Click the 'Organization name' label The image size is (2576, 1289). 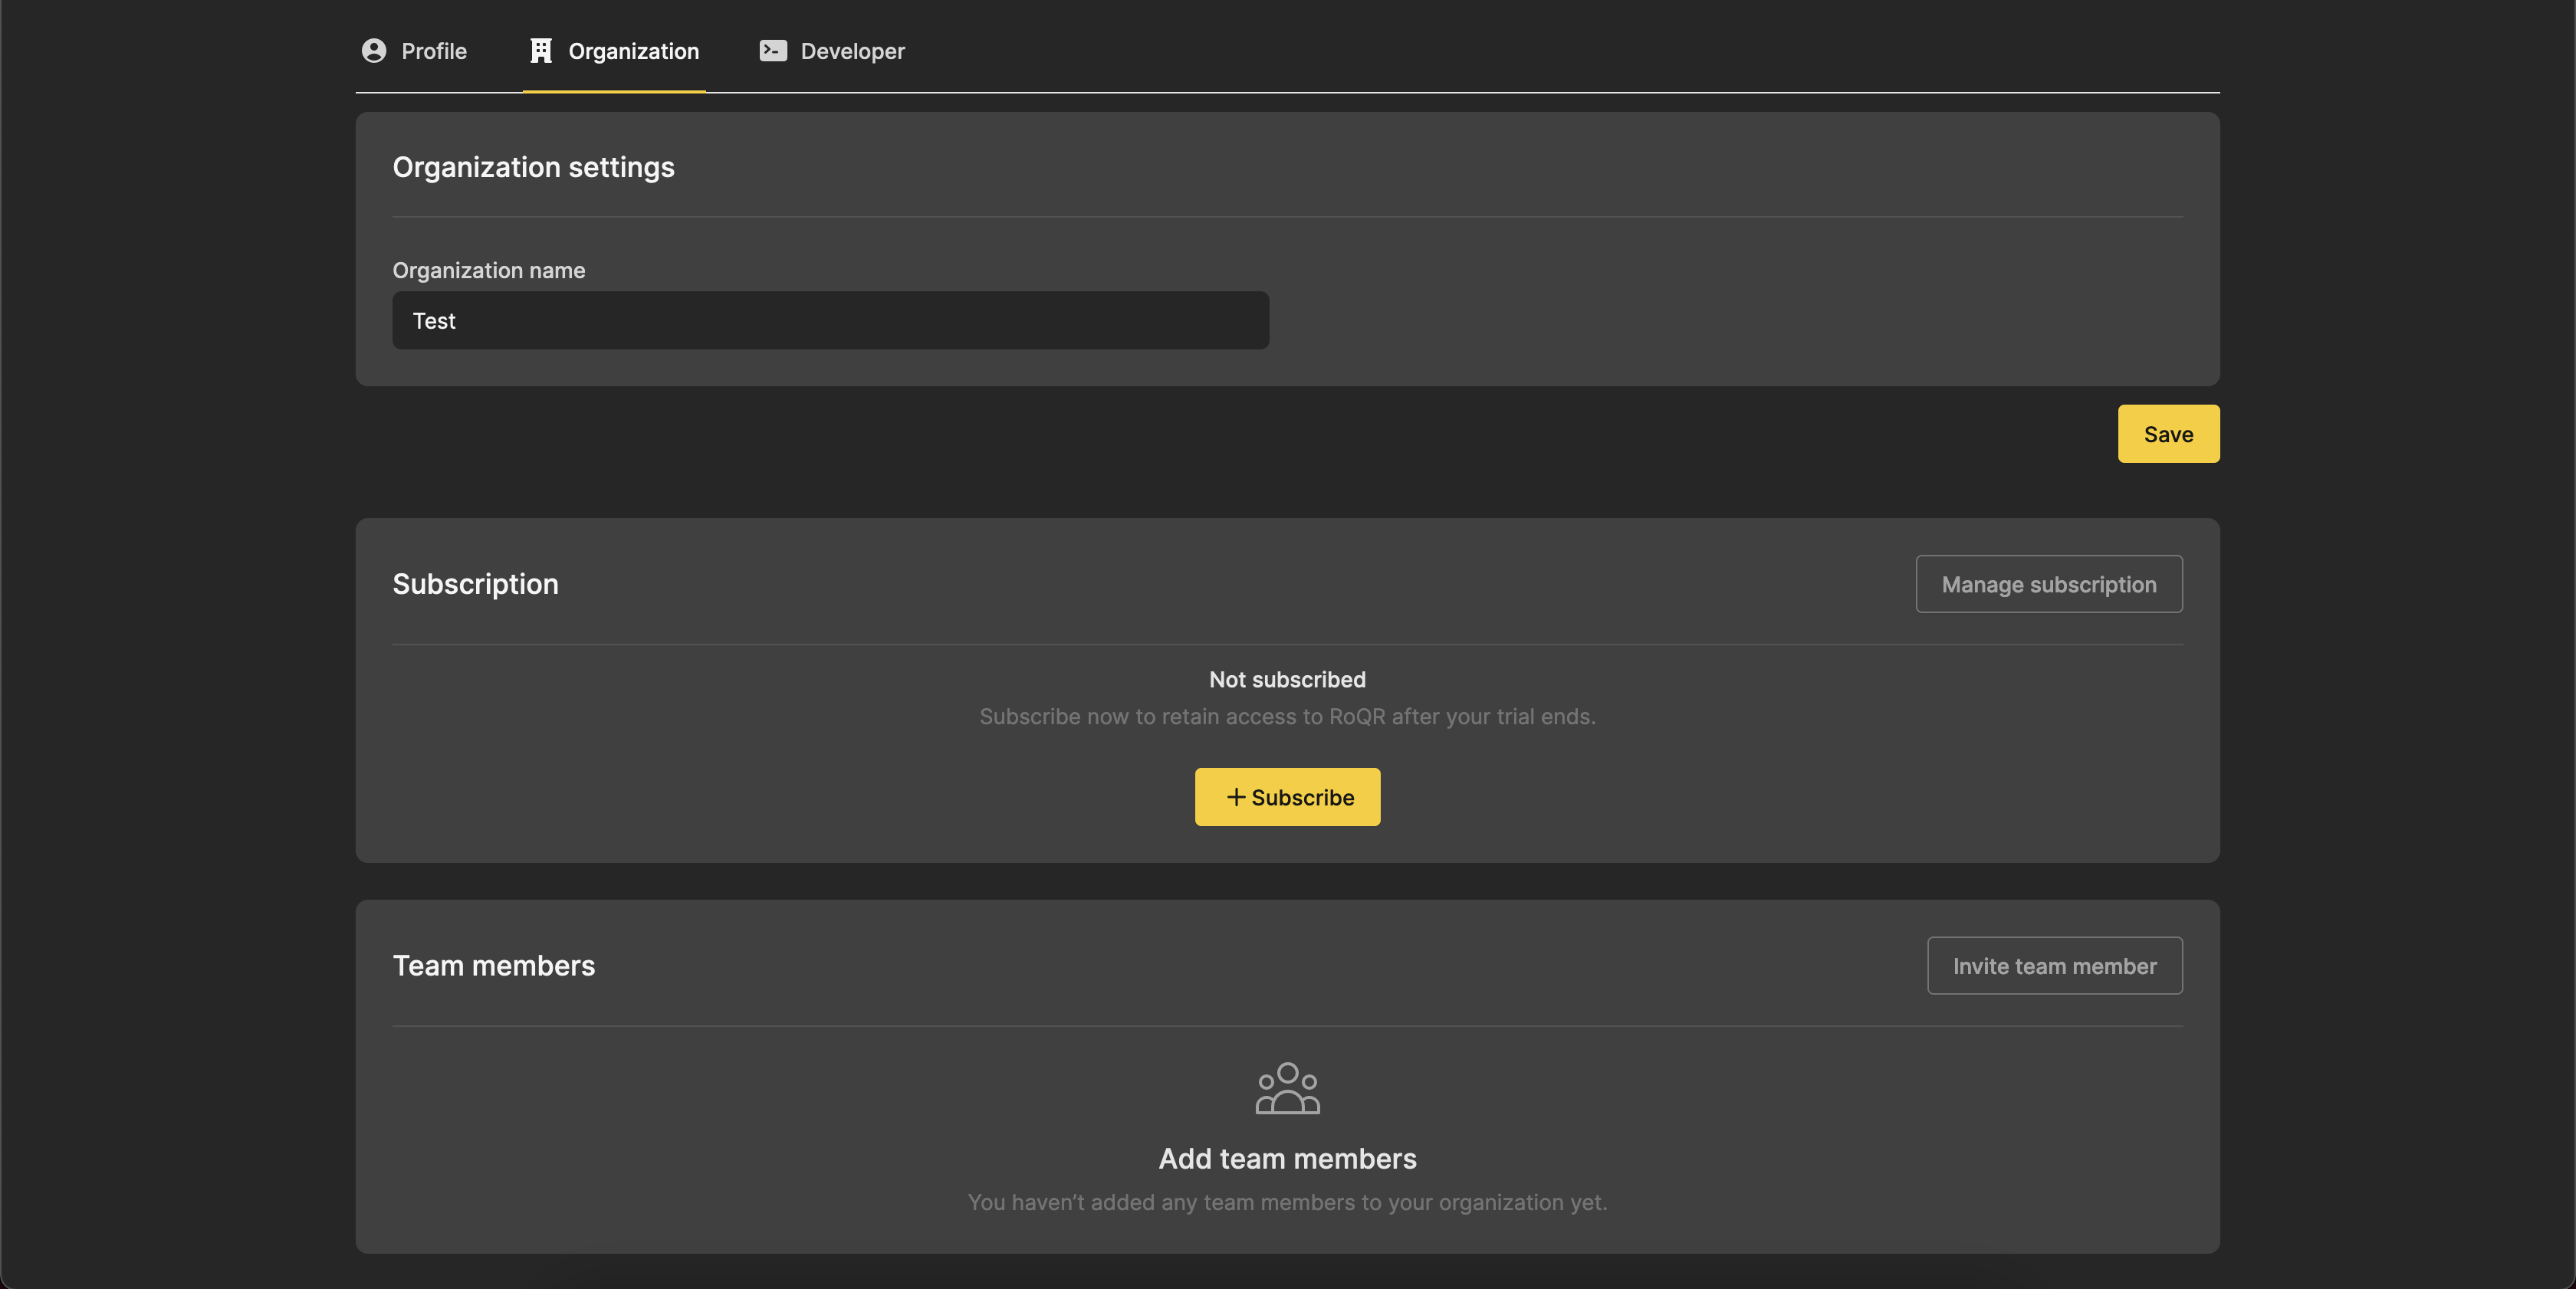click(x=488, y=271)
